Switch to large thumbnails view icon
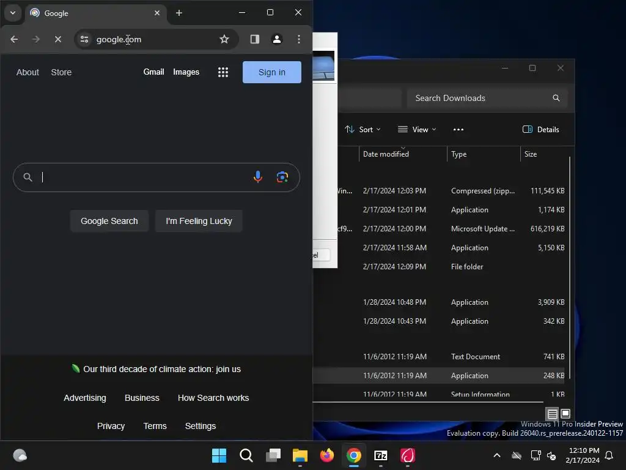Screen dimensions: 626x470 tap(565, 414)
